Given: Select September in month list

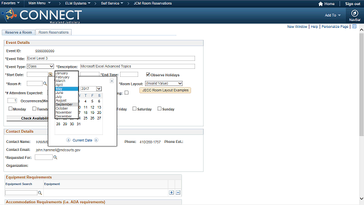Looking at the screenshot, I should [x=67, y=104].
